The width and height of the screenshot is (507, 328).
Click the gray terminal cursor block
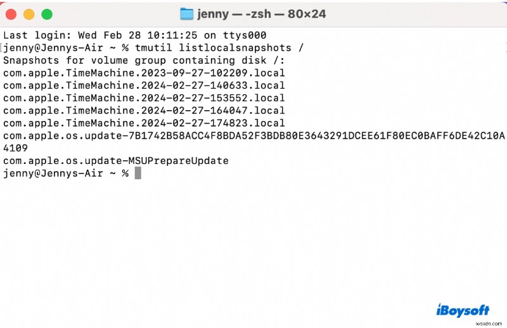[x=138, y=173]
